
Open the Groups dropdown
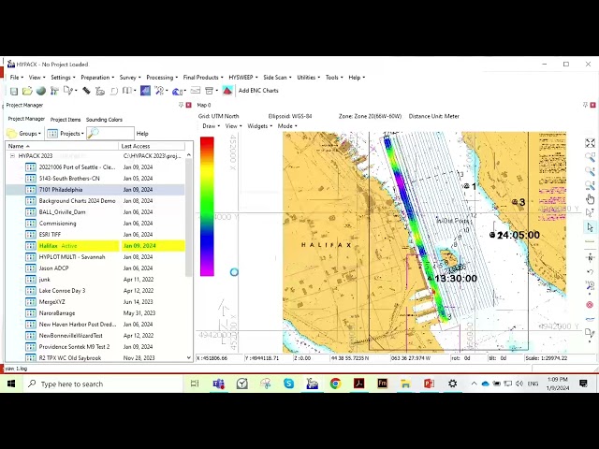point(24,133)
